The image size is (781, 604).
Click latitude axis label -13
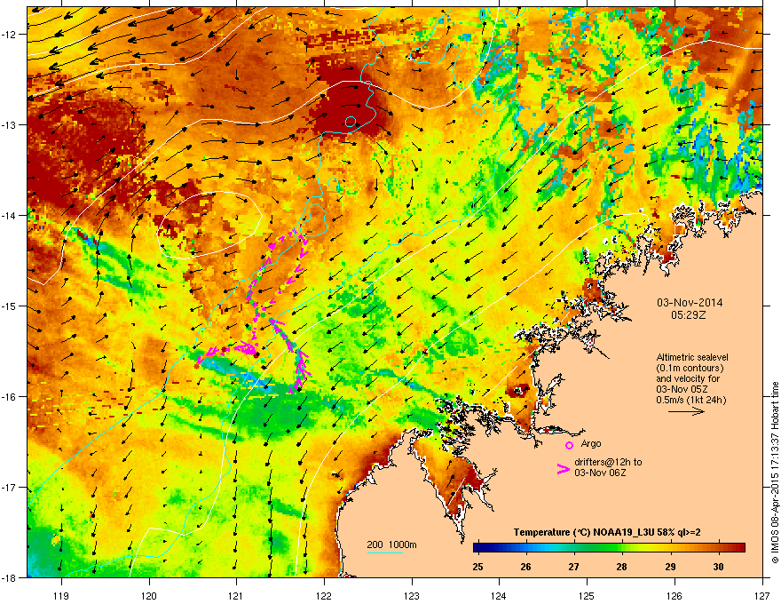9,124
